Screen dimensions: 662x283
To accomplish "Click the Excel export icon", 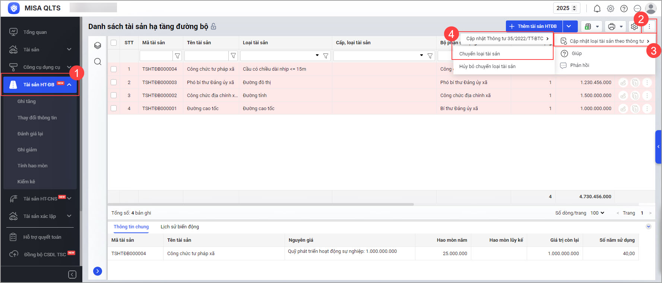I will [588, 26].
